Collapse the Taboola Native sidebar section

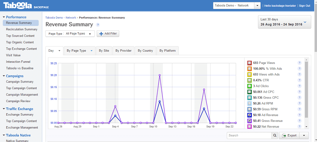(x=4, y=135)
